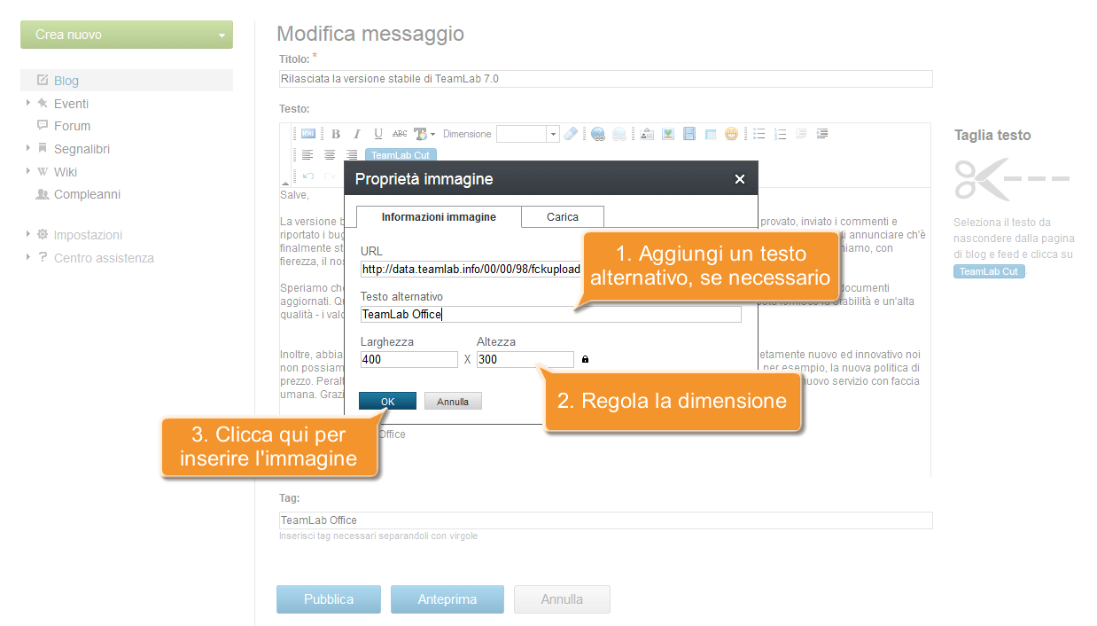Click the Titolo input field
The height and width of the screenshot is (626, 1097).
click(x=605, y=79)
